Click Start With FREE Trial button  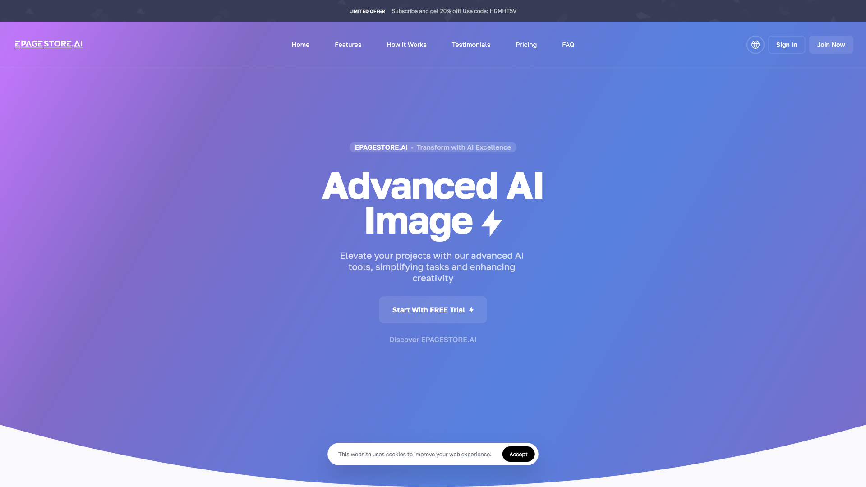(433, 310)
